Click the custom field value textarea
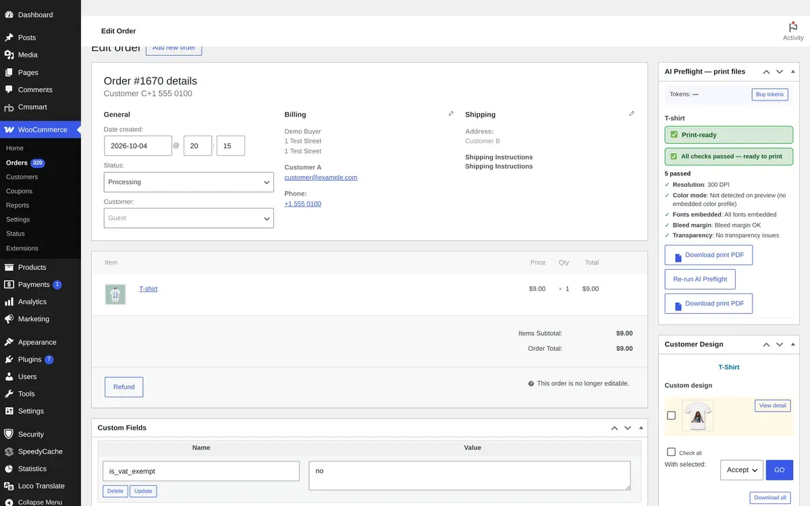 coord(470,476)
